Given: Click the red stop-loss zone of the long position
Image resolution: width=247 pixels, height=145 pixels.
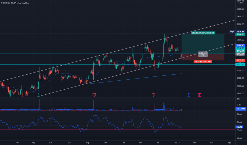Looking at the screenshot, I should [203, 57].
